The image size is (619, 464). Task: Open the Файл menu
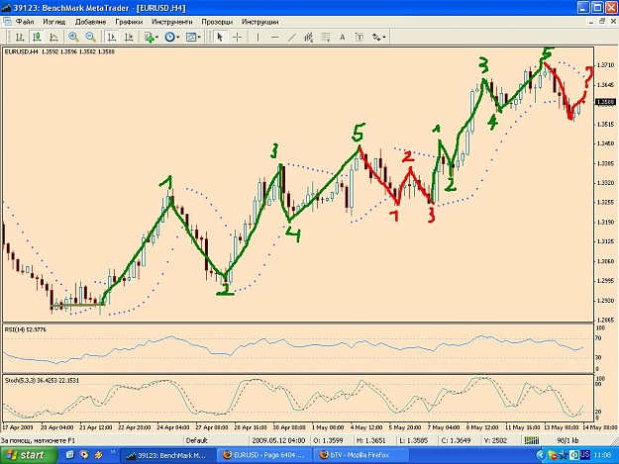pyautogui.click(x=25, y=22)
